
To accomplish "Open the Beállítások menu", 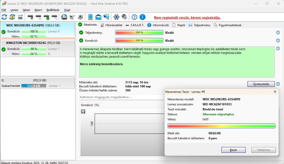I will point(53,10).
